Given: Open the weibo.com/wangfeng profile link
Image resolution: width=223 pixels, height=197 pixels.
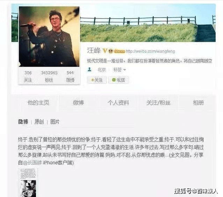Looking at the screenshot, I should [x=150, y=51].
